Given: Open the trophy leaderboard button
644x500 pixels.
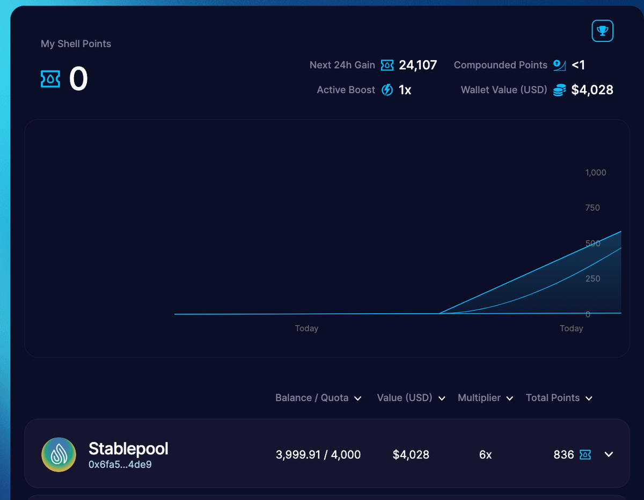Looking at the screenshot, I should tap(602, 31).
